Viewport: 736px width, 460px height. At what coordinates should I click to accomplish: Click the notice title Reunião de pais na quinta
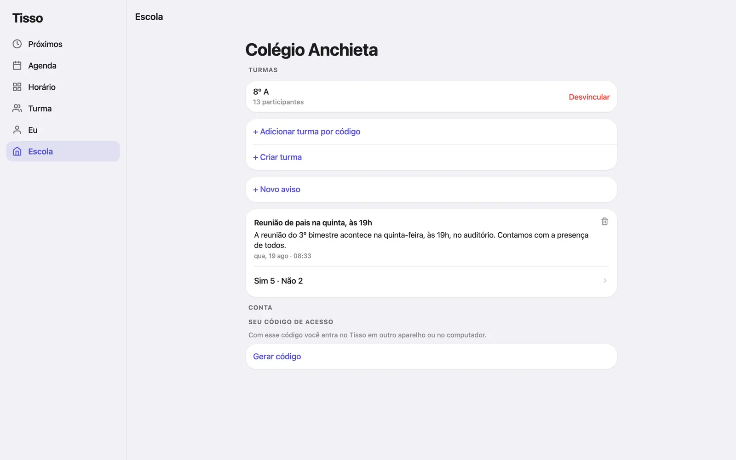pyautogui.click(x=313, y=223)
